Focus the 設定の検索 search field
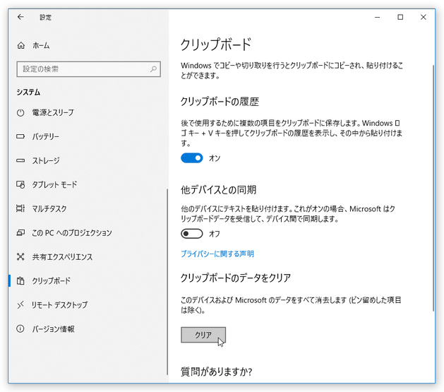Viewport: 444px width, 392px height. (x=89, y=69)
